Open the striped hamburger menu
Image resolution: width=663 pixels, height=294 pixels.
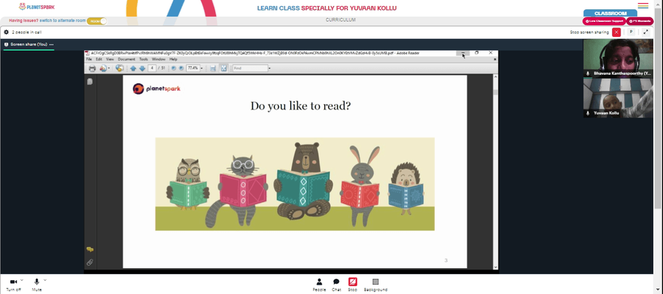click(x=642, y=5)
